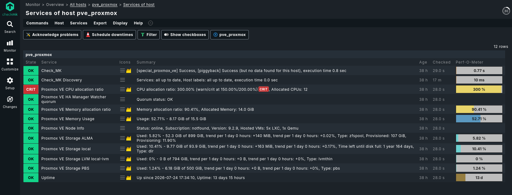The image size is (512, 195).
Task: Open graph icon for Storage local
Action: point(129,149)
